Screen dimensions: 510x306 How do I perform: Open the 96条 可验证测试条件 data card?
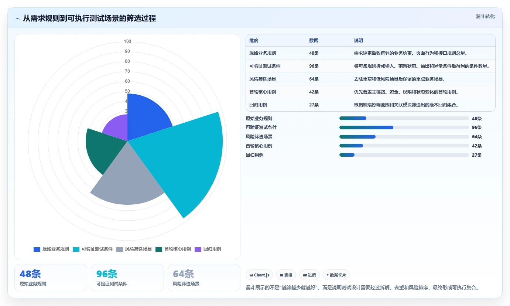click(x=127, y=278)
